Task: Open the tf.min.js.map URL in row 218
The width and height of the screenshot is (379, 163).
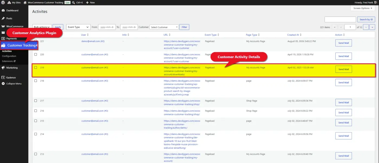Action: tap(182, 87)
